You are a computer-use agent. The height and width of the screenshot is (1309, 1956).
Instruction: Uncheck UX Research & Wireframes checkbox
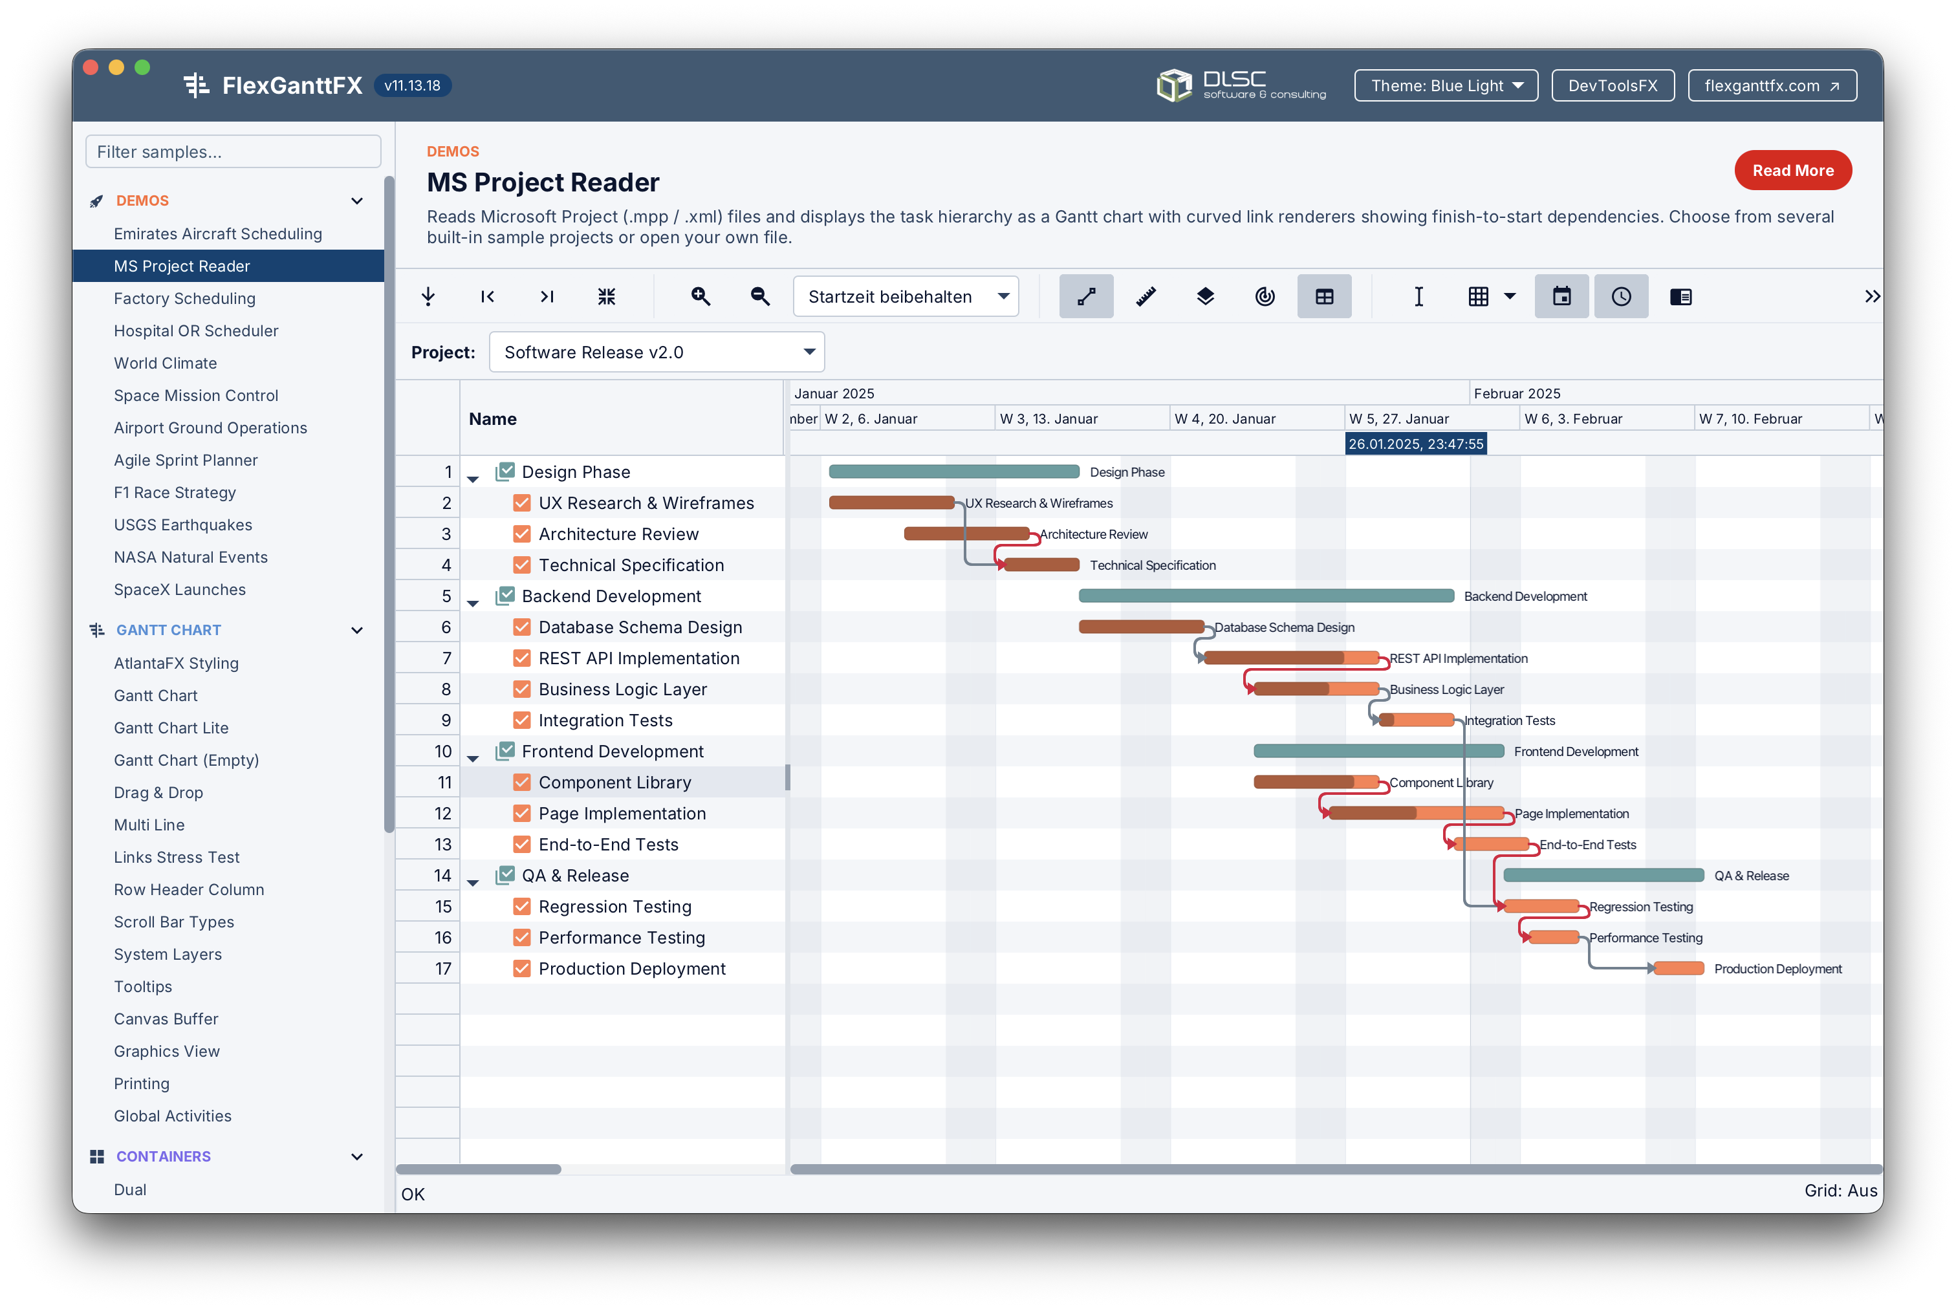pos(522,503)
